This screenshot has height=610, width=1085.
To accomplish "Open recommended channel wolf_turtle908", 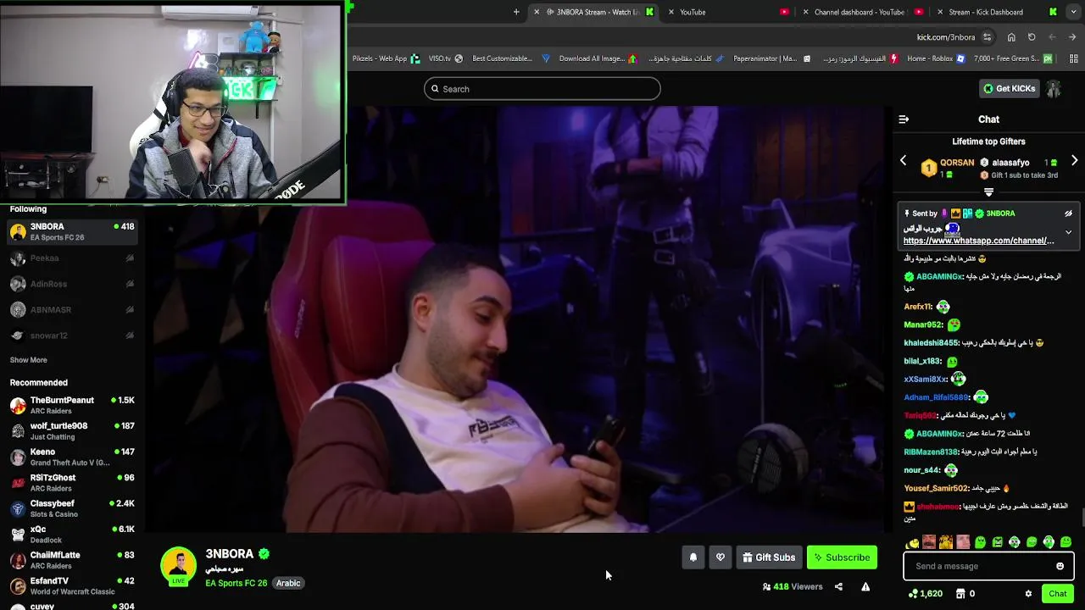I will pos(72,431).
